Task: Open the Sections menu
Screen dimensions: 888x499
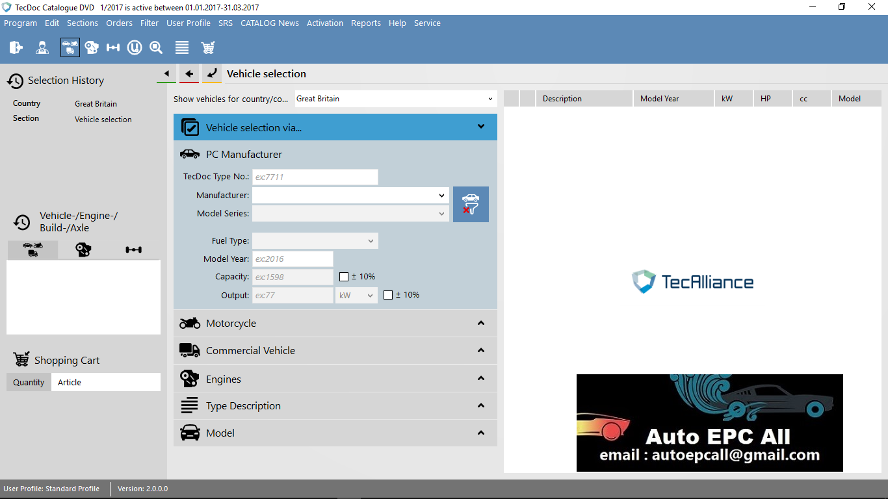Action: click(x=83, y=23)
